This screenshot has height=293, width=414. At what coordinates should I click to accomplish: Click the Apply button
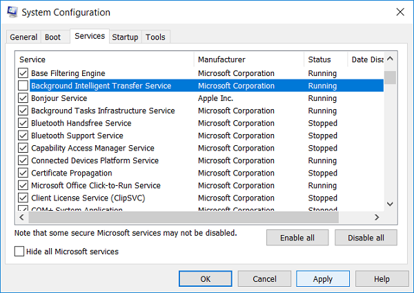click(x=323, y=279)
